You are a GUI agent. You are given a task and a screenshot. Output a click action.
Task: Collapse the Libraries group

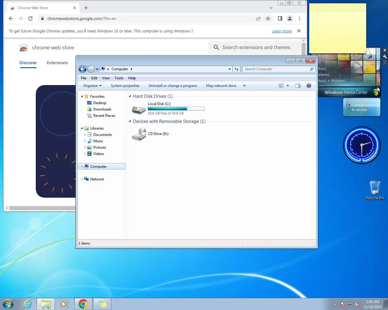[x=82, y=128]
